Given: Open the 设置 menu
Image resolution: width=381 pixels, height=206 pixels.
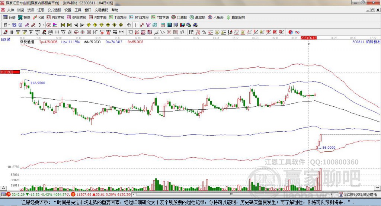Looking at the screenshot, I should [x=68, y=10].
